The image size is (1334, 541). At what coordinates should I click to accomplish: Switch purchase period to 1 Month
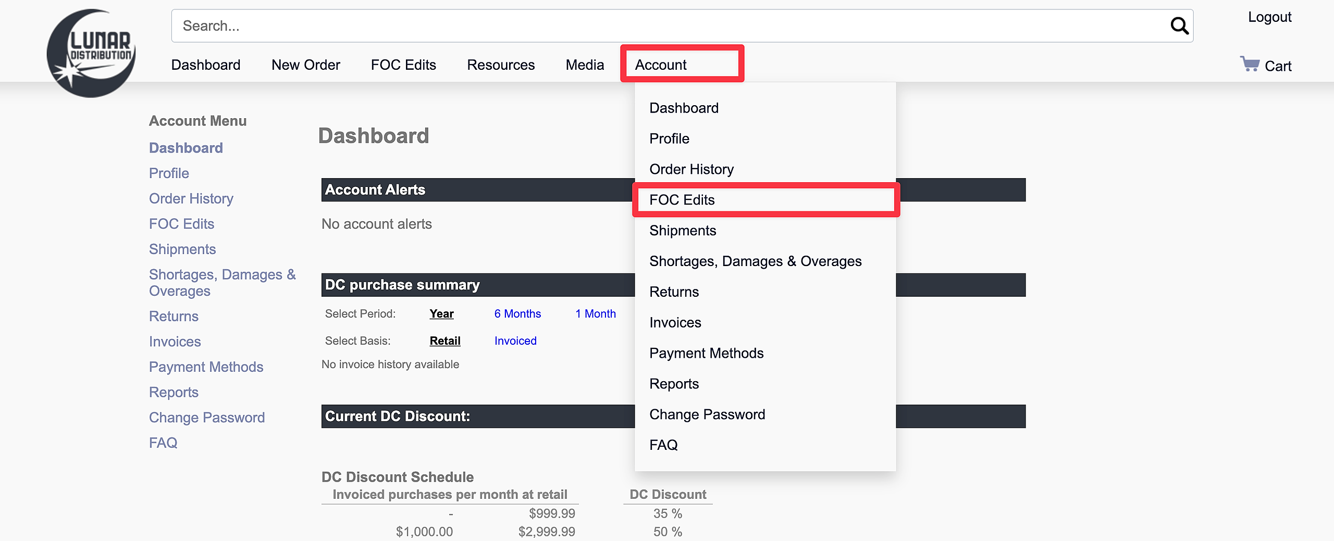click(x=595, y=313)
